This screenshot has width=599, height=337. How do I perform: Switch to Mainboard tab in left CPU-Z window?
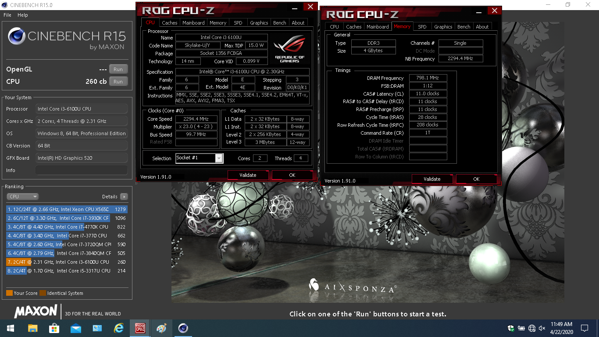(193, 23)
